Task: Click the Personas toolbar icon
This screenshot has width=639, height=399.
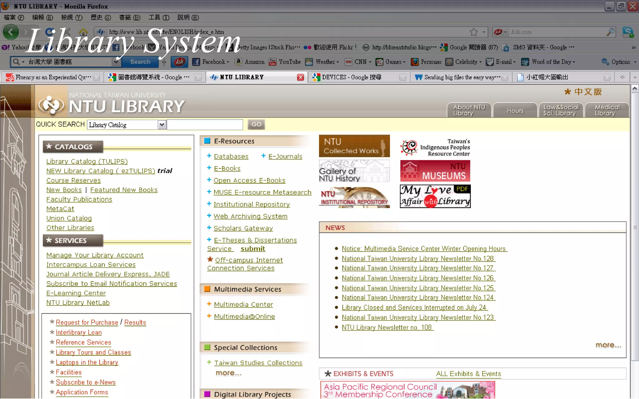Action: click(426, 62)
